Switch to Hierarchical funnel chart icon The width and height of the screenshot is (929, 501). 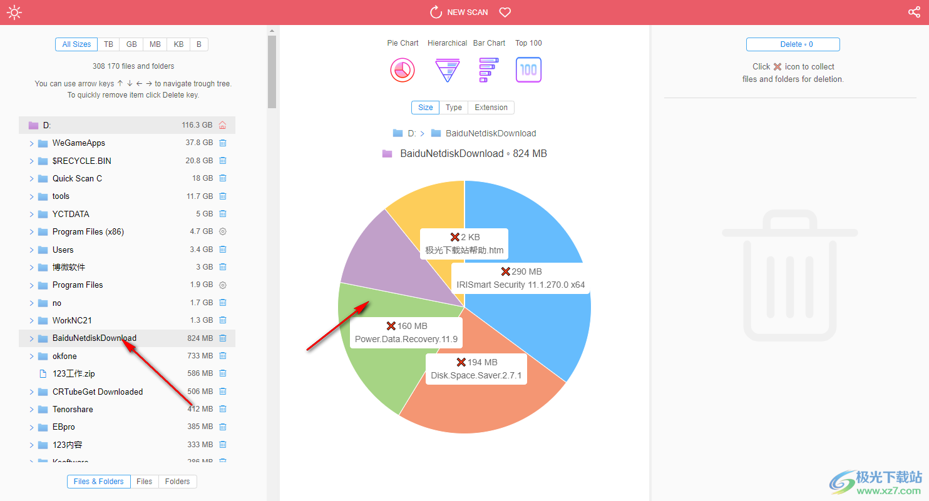(447, 70)
